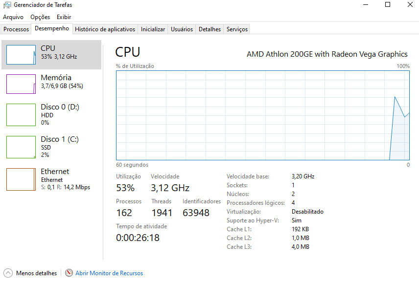Image resolution: width=419 pixels, height=284 pixels.
Task: Select the Memória usage graph thumbnail
Action: 21,84
